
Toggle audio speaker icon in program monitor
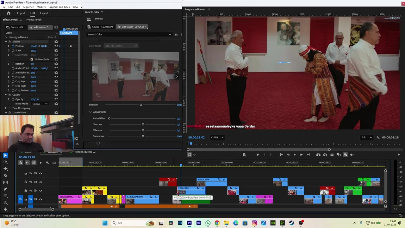click(352, 155)
